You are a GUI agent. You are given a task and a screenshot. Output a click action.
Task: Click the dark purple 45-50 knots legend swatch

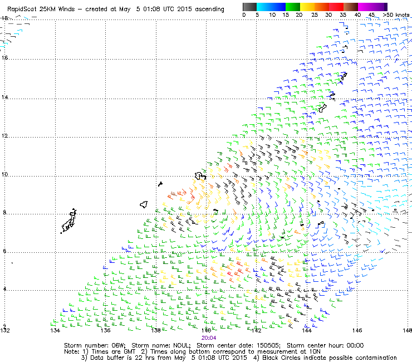click(x=380, y=7)
